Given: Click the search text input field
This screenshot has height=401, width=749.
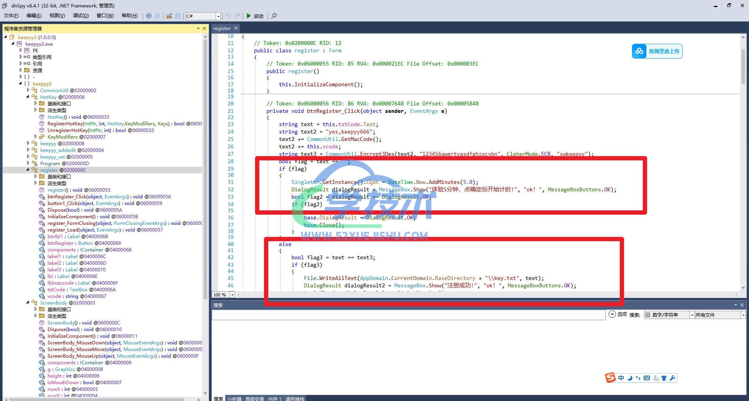Looking at the screenshot, I should tap(408, 315).
